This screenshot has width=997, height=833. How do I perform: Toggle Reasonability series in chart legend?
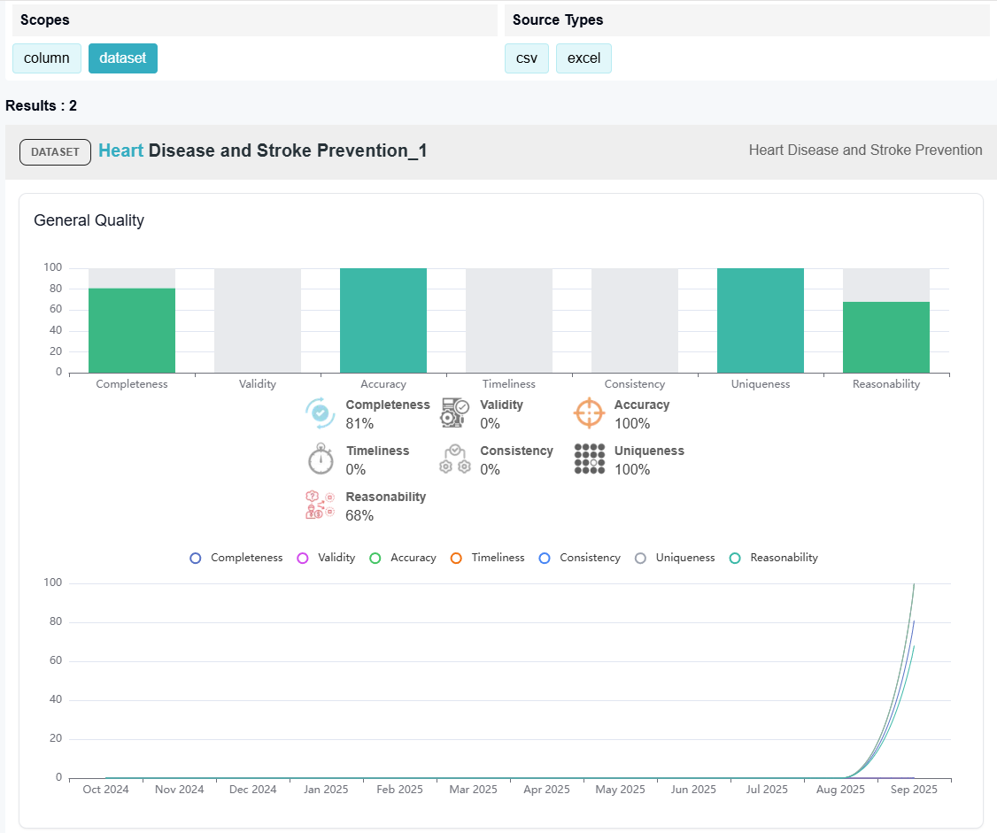pyautogui.click(x=773, y=558)
